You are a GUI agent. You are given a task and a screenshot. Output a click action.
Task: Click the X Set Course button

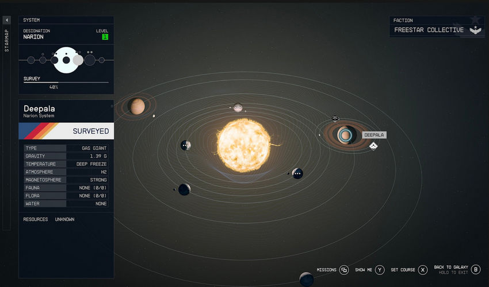(x=423, y=270)
